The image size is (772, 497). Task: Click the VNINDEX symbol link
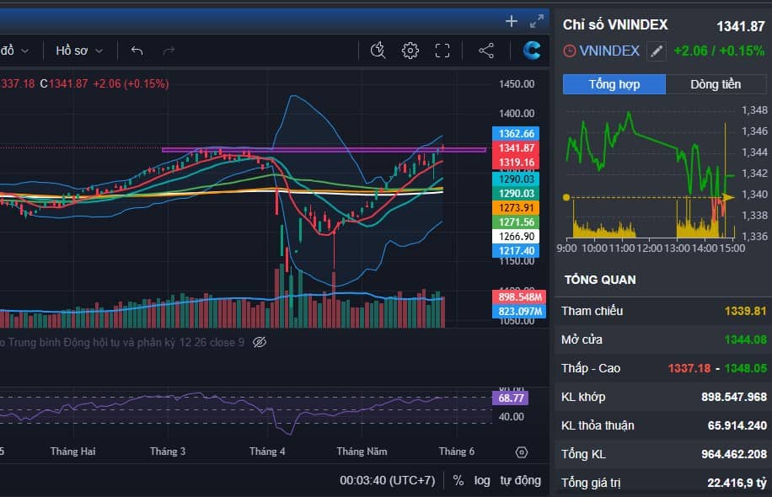pos(609,51)
